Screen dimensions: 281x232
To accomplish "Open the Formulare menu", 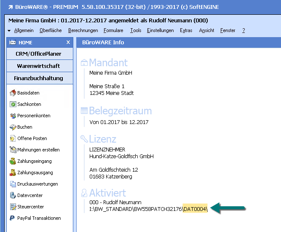I will coord(113,30).
